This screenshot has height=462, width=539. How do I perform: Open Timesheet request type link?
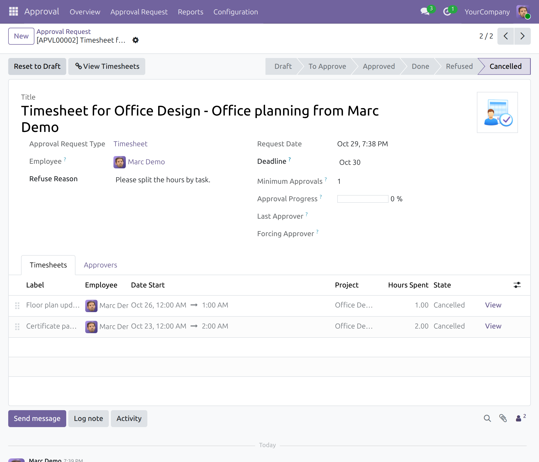[x=130, y=144]
